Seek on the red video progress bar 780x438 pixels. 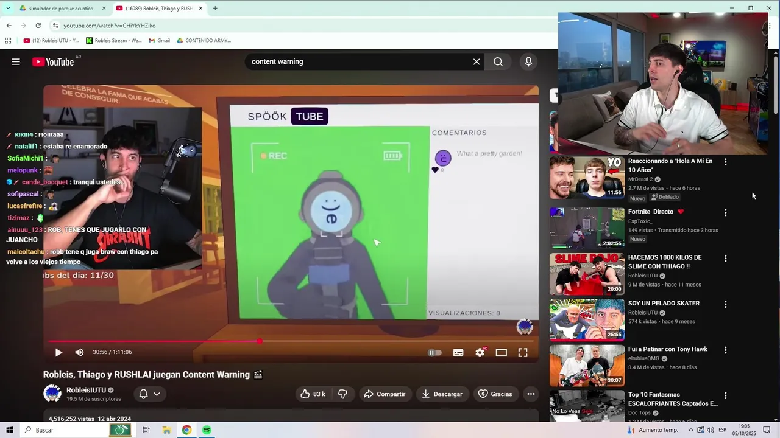coord(291,341)
